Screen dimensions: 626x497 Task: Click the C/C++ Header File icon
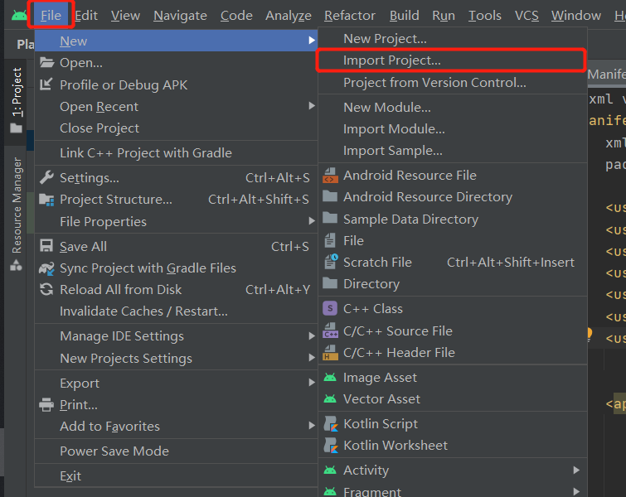point(330,353)
